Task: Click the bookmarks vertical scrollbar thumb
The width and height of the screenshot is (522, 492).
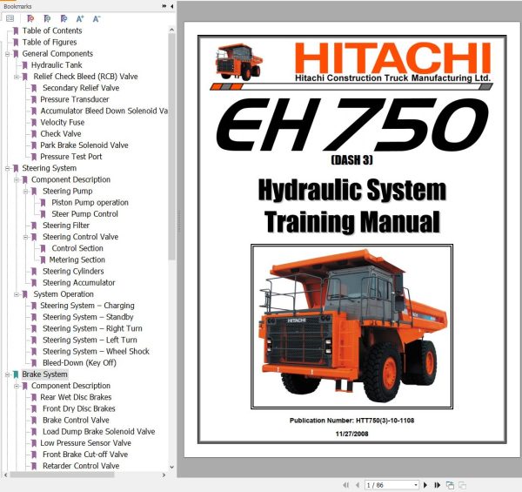Action: [171, 146]
